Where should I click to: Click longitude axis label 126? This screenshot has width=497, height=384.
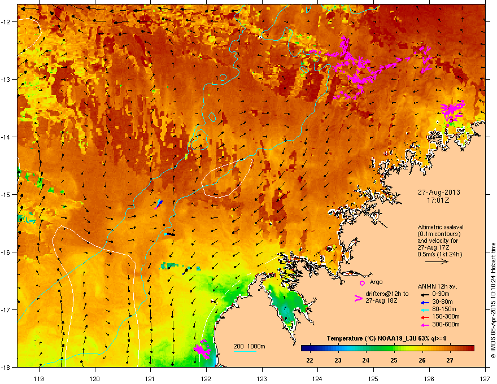[429, 378]
